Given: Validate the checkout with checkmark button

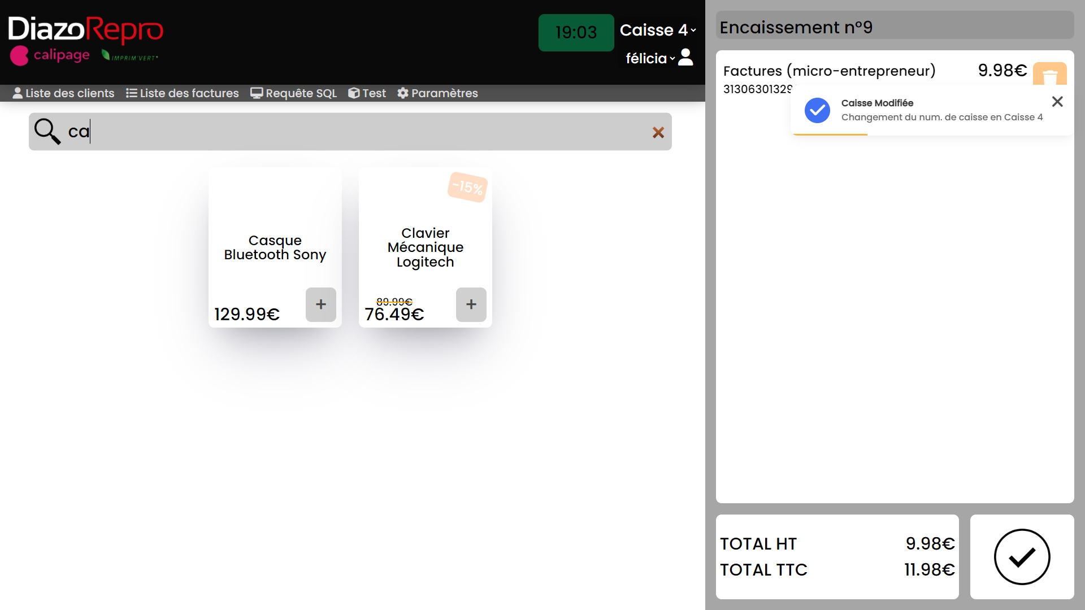Looking at the screenshot, I should tap(1022, 557).
